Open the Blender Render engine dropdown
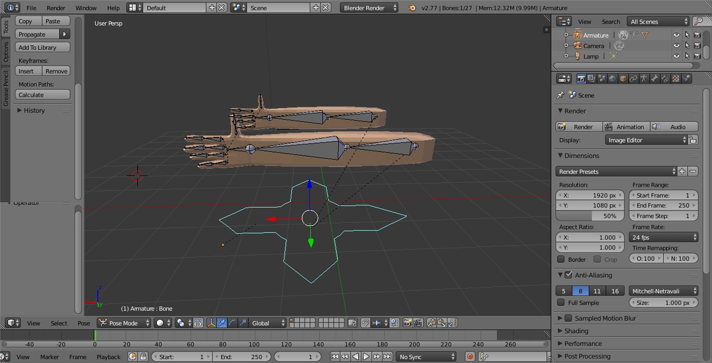This screenshot has height=363, width=712. pyautogui.click(x=369, y=8)
